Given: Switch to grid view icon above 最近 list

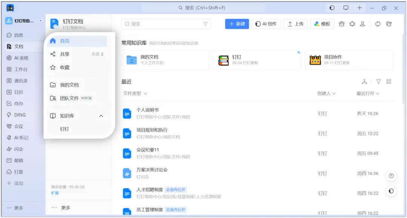Looking at the screenshot, I should click(x=389, y=81).
